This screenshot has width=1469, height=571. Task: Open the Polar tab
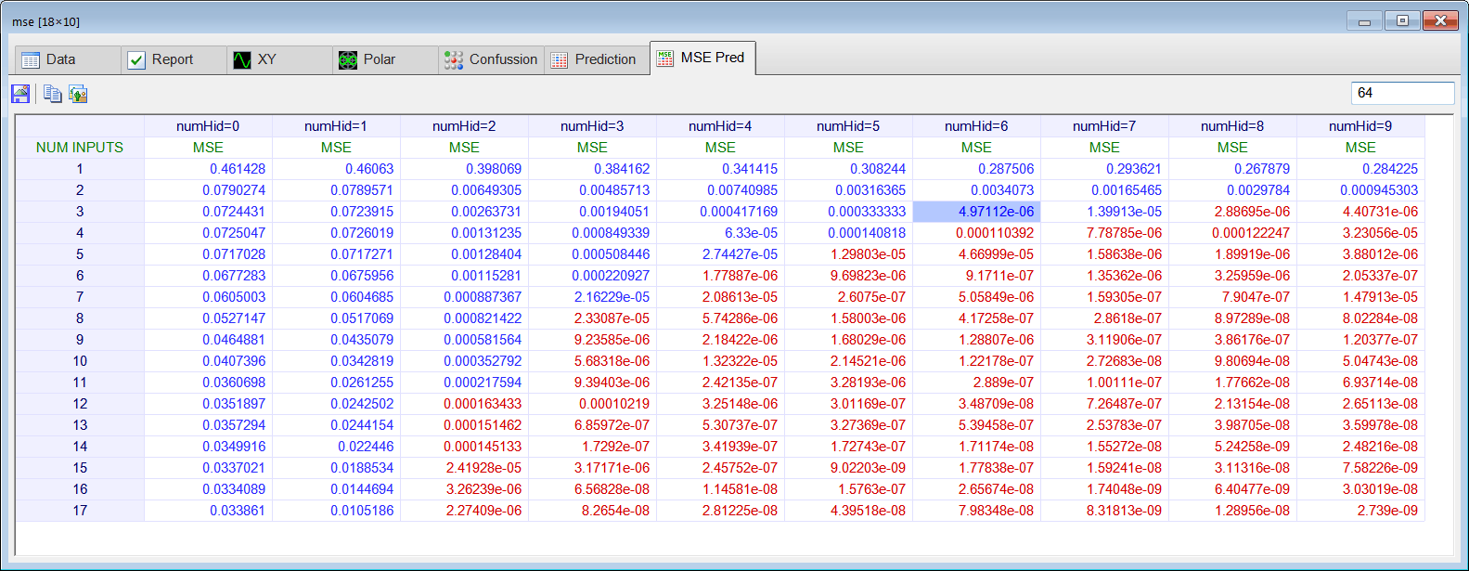click(x=385, y=59)
